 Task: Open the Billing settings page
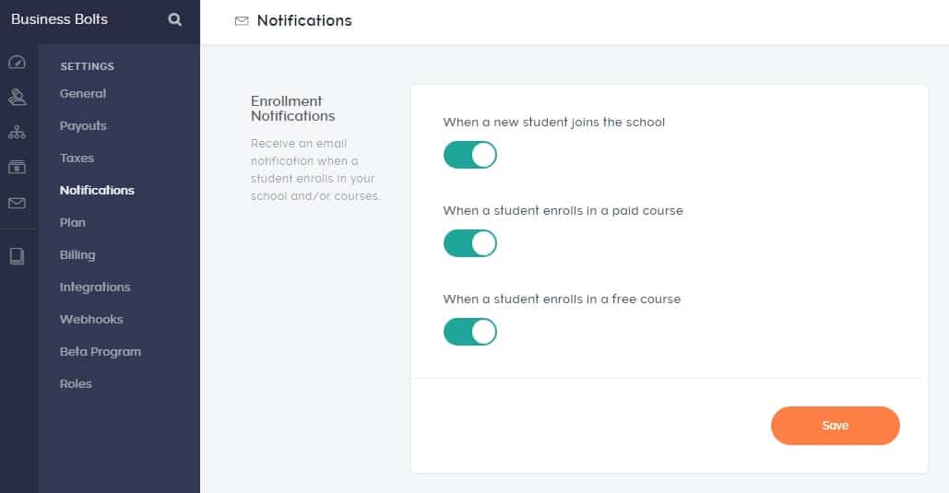77,255
